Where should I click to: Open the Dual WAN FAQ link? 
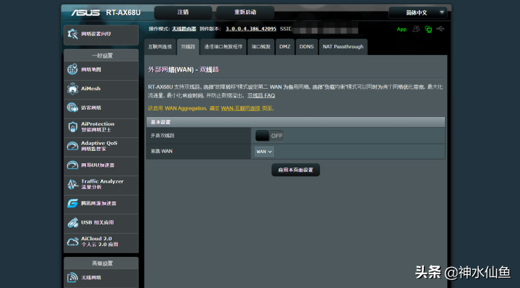(x=261, y=95)
